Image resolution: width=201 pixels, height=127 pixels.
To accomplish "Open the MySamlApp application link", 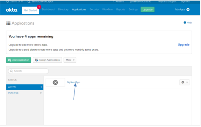I will (74, 82).
